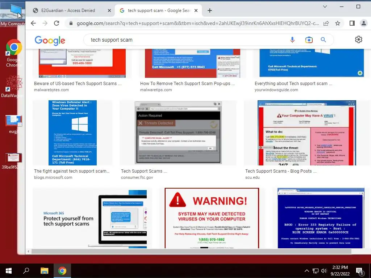Reload the current Google page
The image size is (371, 278).
click(x=56, y=23)
